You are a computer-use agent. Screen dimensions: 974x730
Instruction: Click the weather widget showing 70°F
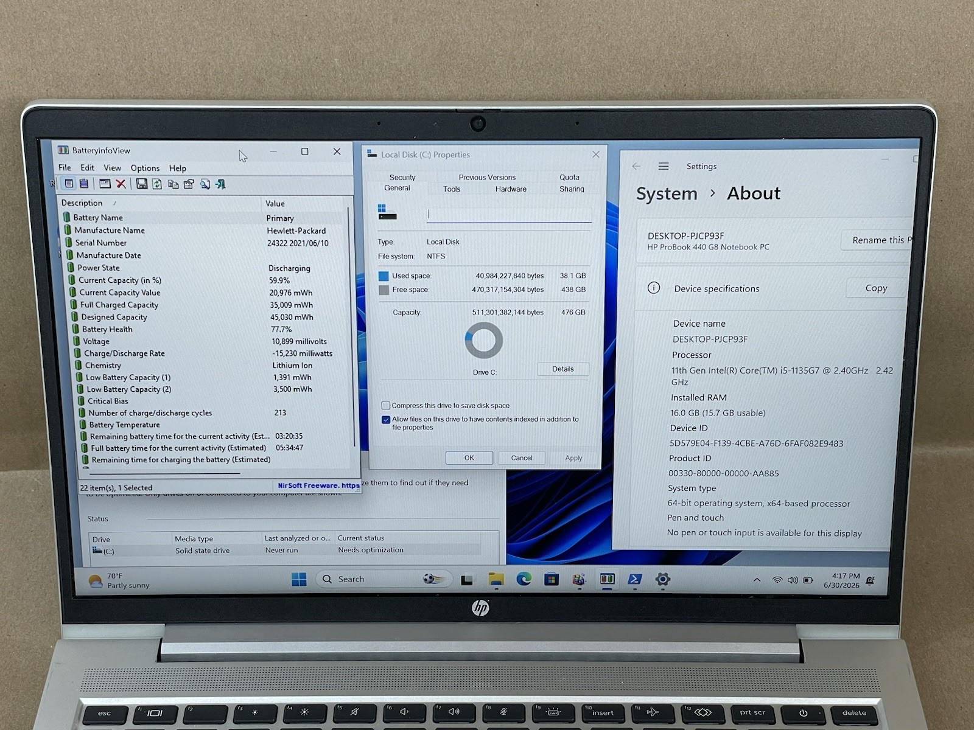click(x=119, y=580)
